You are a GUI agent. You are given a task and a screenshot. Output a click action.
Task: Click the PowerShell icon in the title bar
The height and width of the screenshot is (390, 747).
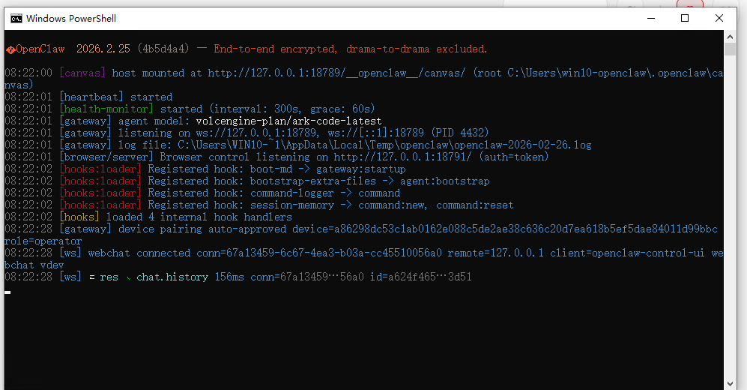16,18
